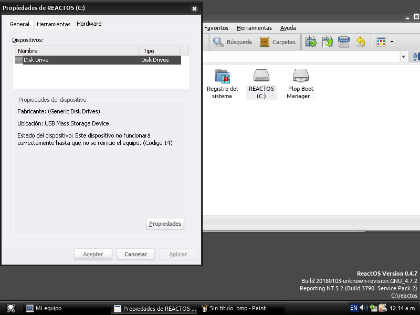Expand the Views dropdown arrow

392,42
